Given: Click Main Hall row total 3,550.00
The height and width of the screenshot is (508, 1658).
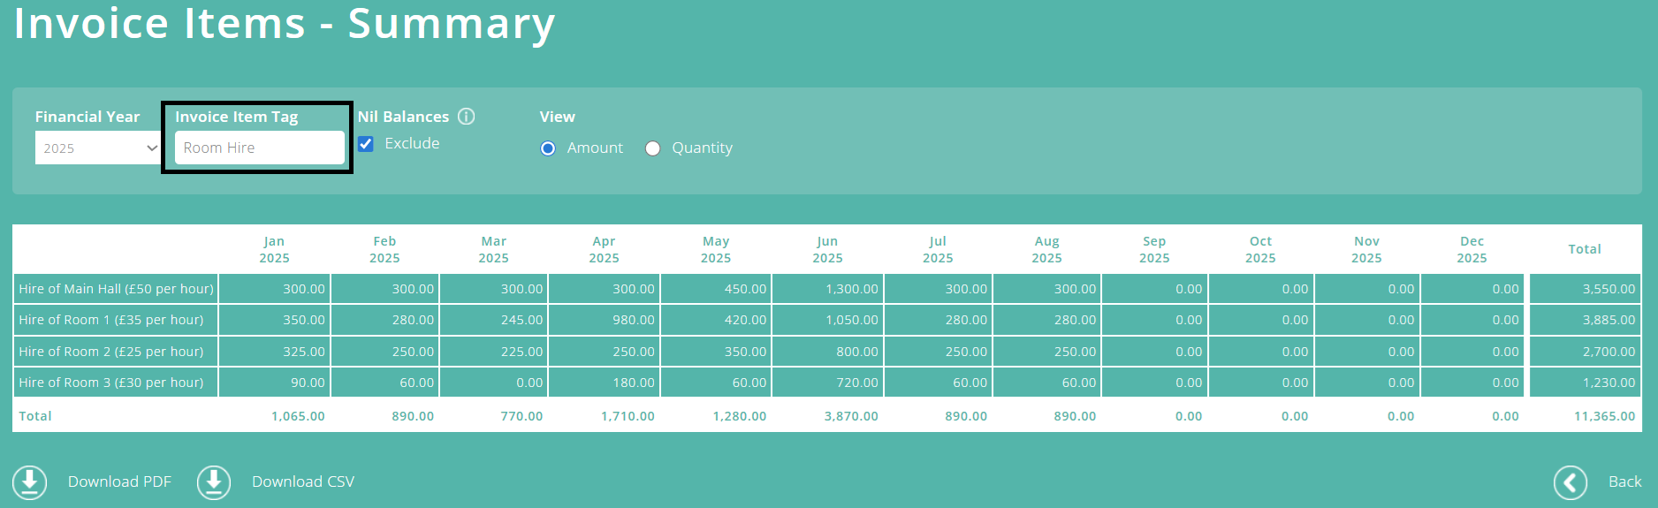Looking at the screenshot, I should [x=1609, y=289].
